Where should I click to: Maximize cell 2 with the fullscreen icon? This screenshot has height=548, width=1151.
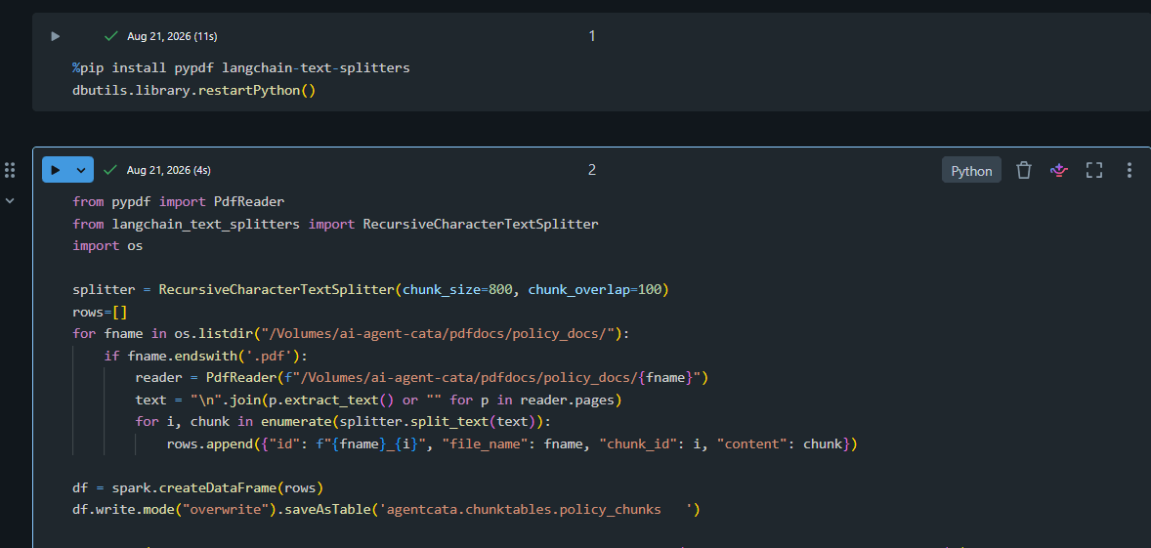1093,170
